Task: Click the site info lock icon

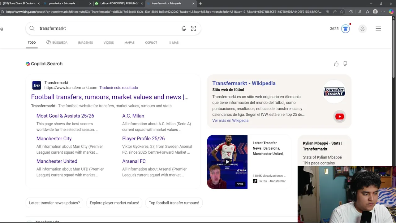Action: click(x=2, y=12)
